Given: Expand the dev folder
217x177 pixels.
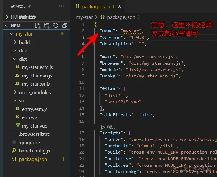Looking at the screenshot, I should coord(15,50).
